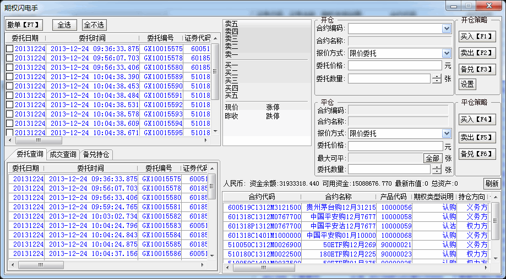
Task: Click 卖出【F2】 open position button
Action: pos(477,53)
